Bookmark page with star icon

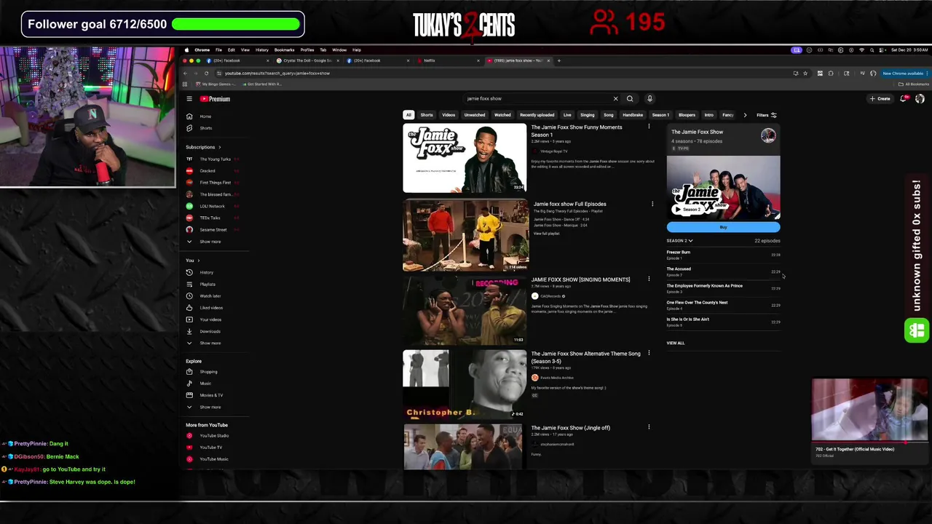pyautogui.click(x=805, y=74)
